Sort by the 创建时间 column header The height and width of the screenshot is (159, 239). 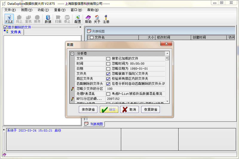coord(209,37)
